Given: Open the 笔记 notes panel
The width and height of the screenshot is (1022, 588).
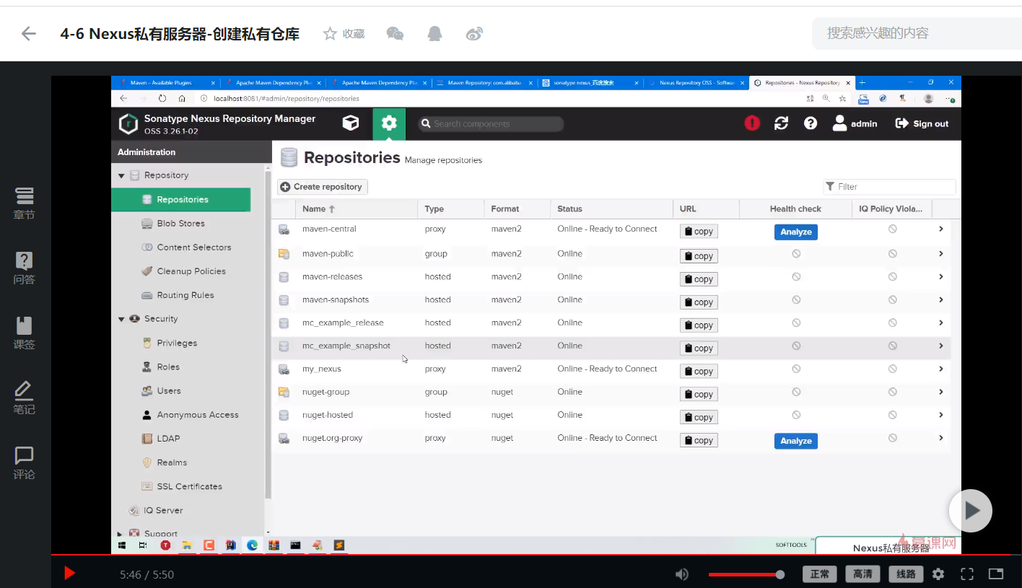Looking at the screenshot, I should pyautogui.click(x=24, y=398).
